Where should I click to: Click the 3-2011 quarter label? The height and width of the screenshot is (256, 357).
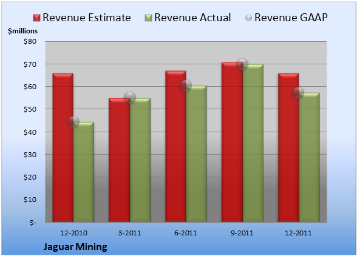point(130,233)
